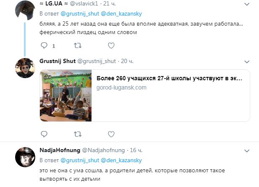
Task: Open @grustnij_shut mention in LG.UA reply
Action: pyautogui.click(x=80, y=14)
